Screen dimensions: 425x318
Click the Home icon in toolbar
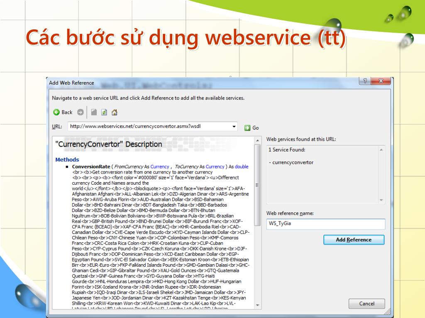tap(115, 112)
